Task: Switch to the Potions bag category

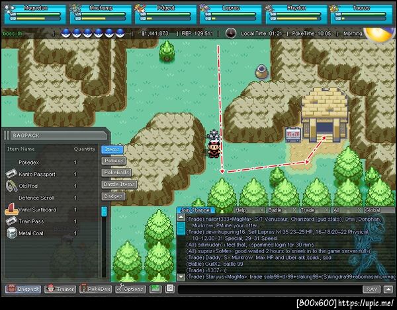Action: [x=114, y=161]
